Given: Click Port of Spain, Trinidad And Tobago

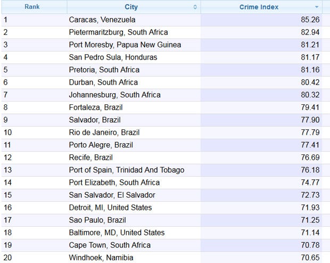Looking at the screenshot, I should pyautogui.click(x=126, y=170).
